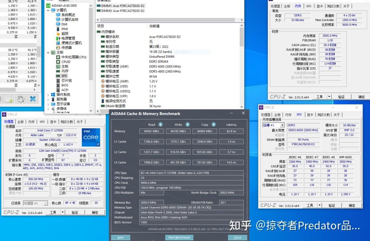Viewport: 370px width, 241px height.
Task: Expand the 多媒体 tree node
Action: click(48, 109)
